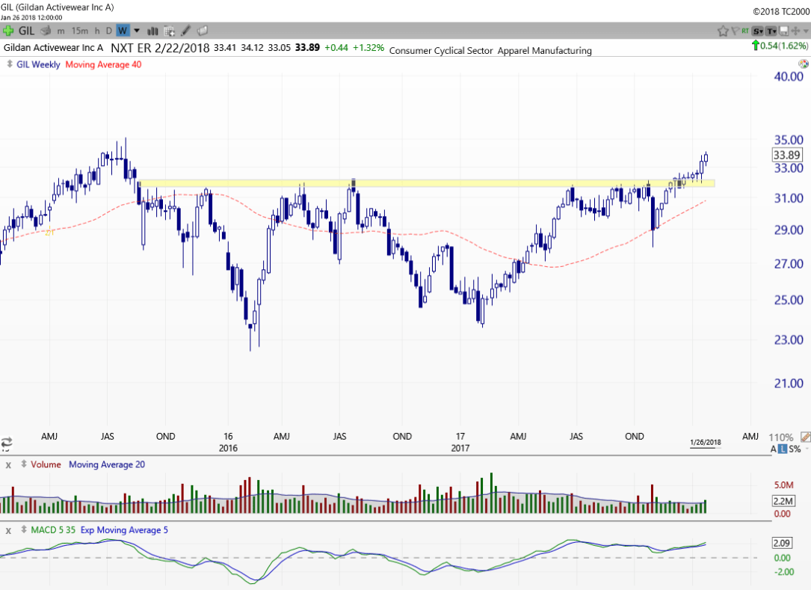Open the timeframe dropdown arrow next to W

coord(137,31)
